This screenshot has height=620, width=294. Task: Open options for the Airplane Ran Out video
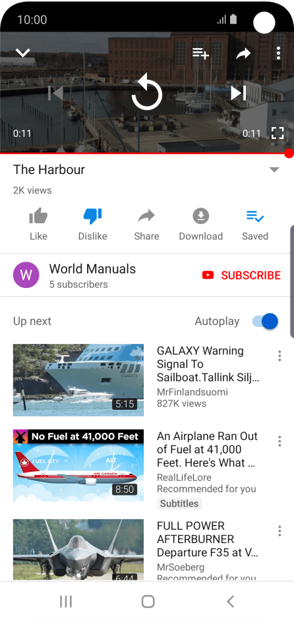pos(279,441)
